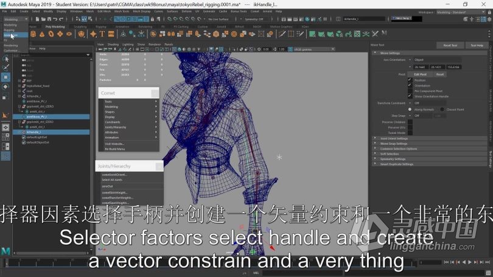
Task: Click the four-pane layout icon in left sidebar
Action: click(5, 137)
